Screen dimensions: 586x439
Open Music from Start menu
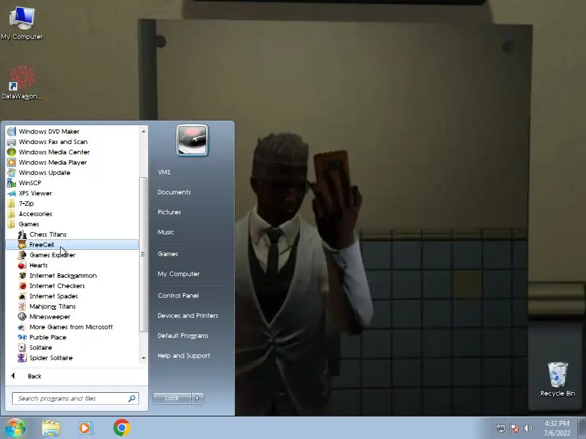pos(165,232)
